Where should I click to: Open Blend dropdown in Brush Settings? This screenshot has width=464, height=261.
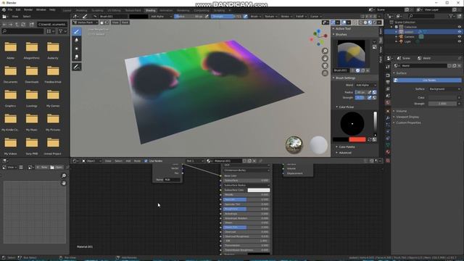pos(366,86)
